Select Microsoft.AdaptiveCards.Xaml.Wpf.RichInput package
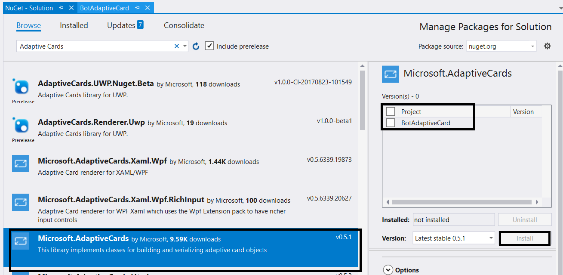The image size is (563, 275). (181, 208)
